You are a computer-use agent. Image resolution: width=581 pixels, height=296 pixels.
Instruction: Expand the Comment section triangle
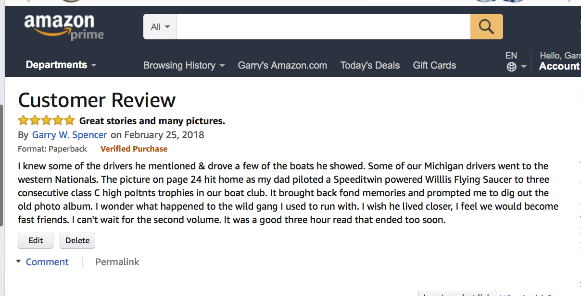18,261
